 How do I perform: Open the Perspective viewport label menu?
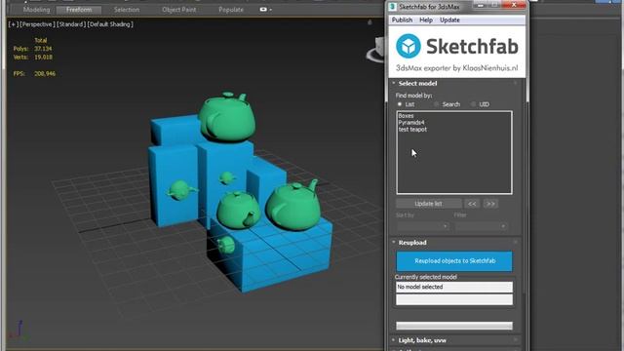click(37, 24)
